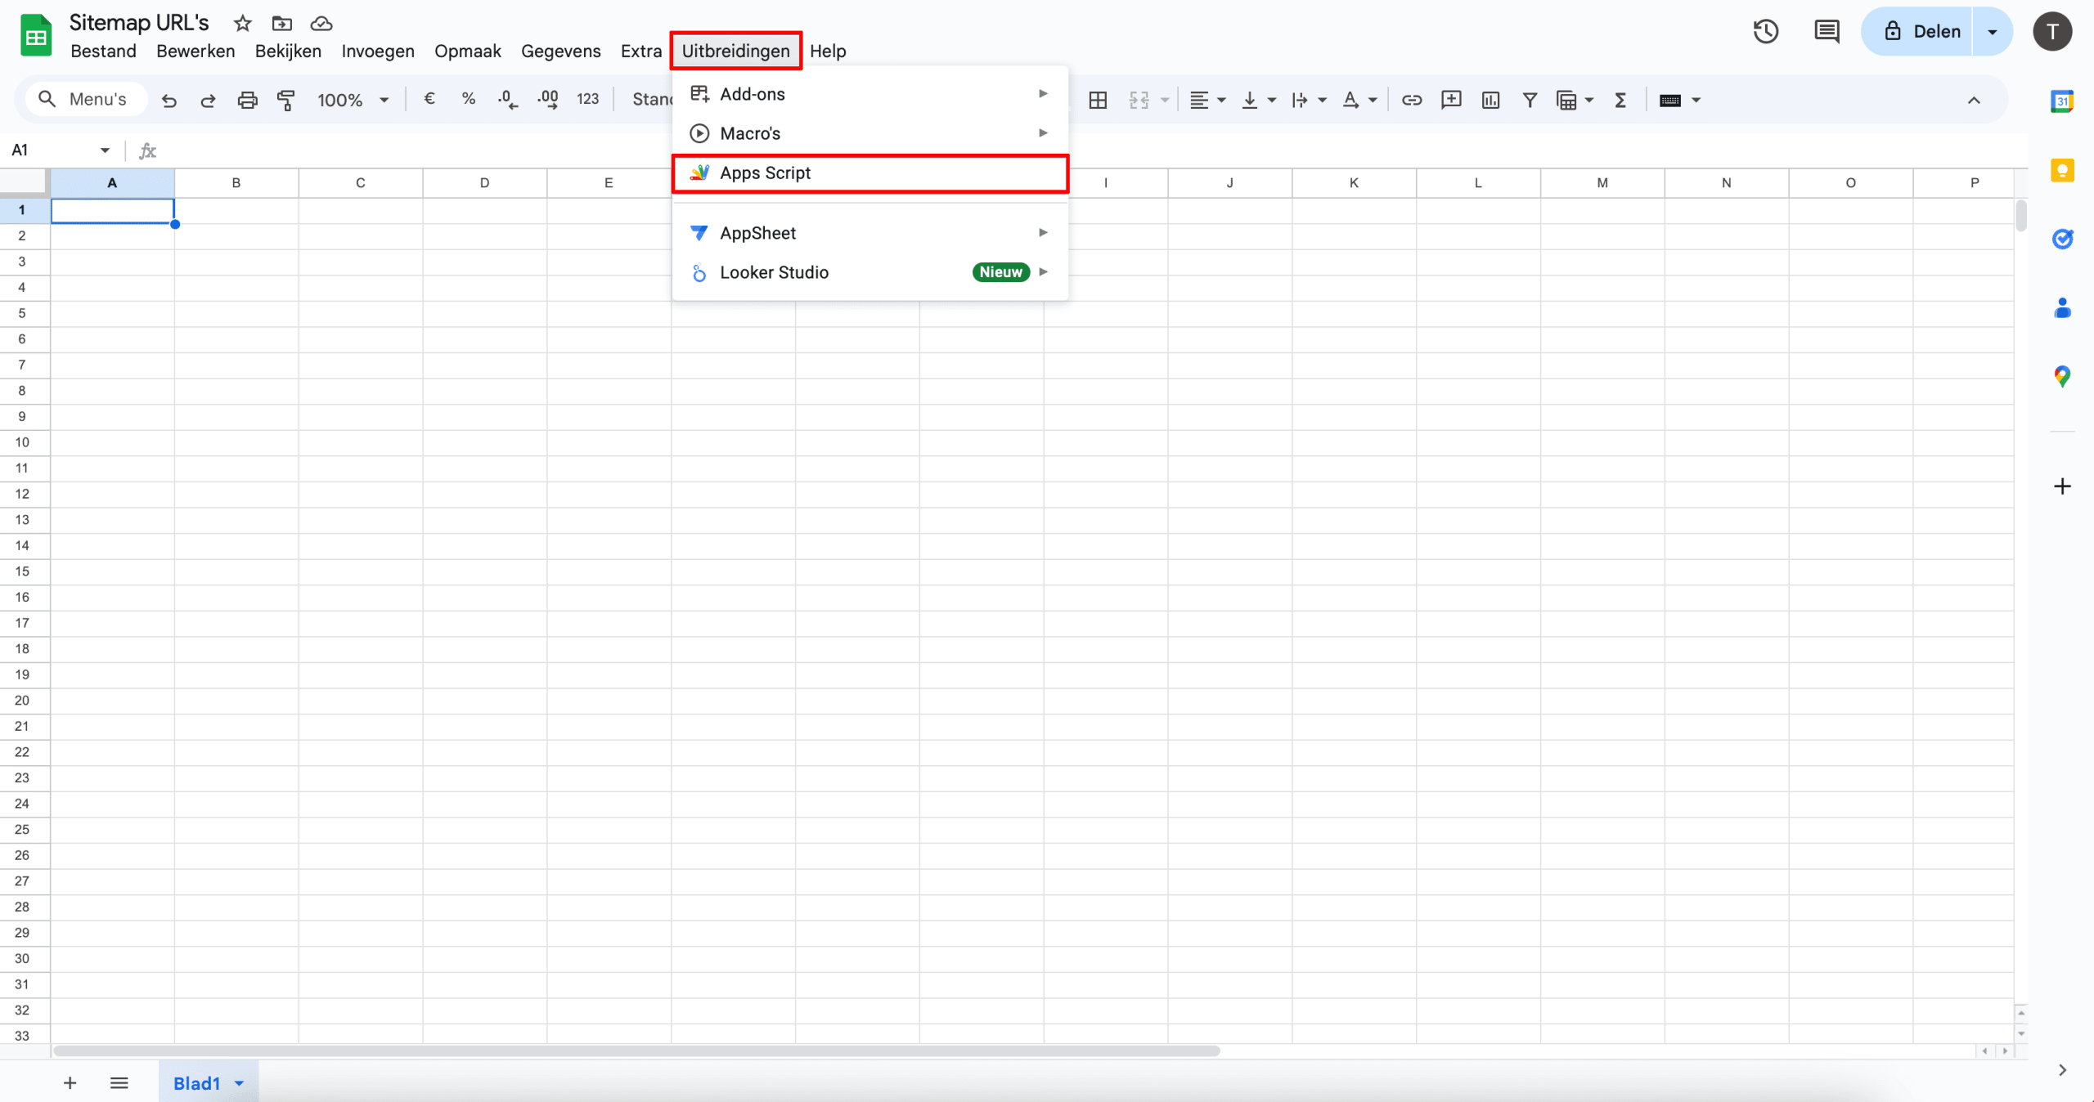The height and width of the screenshot is (1102, 2094).
Task: Open Blad1 sheet tab options arrow
Action: pyautogui.click(x=240, y=1083)
